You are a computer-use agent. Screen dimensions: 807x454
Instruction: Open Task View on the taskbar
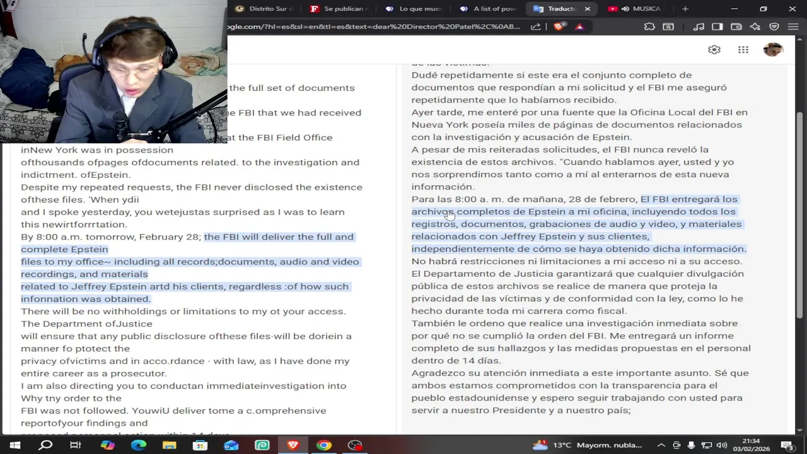pos(76,445)
